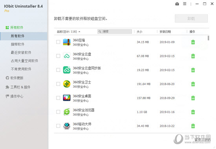Select 所有软件 sub-item in sidebar
The width and height of the screenshot is (216, 149).
pos(24,36)
